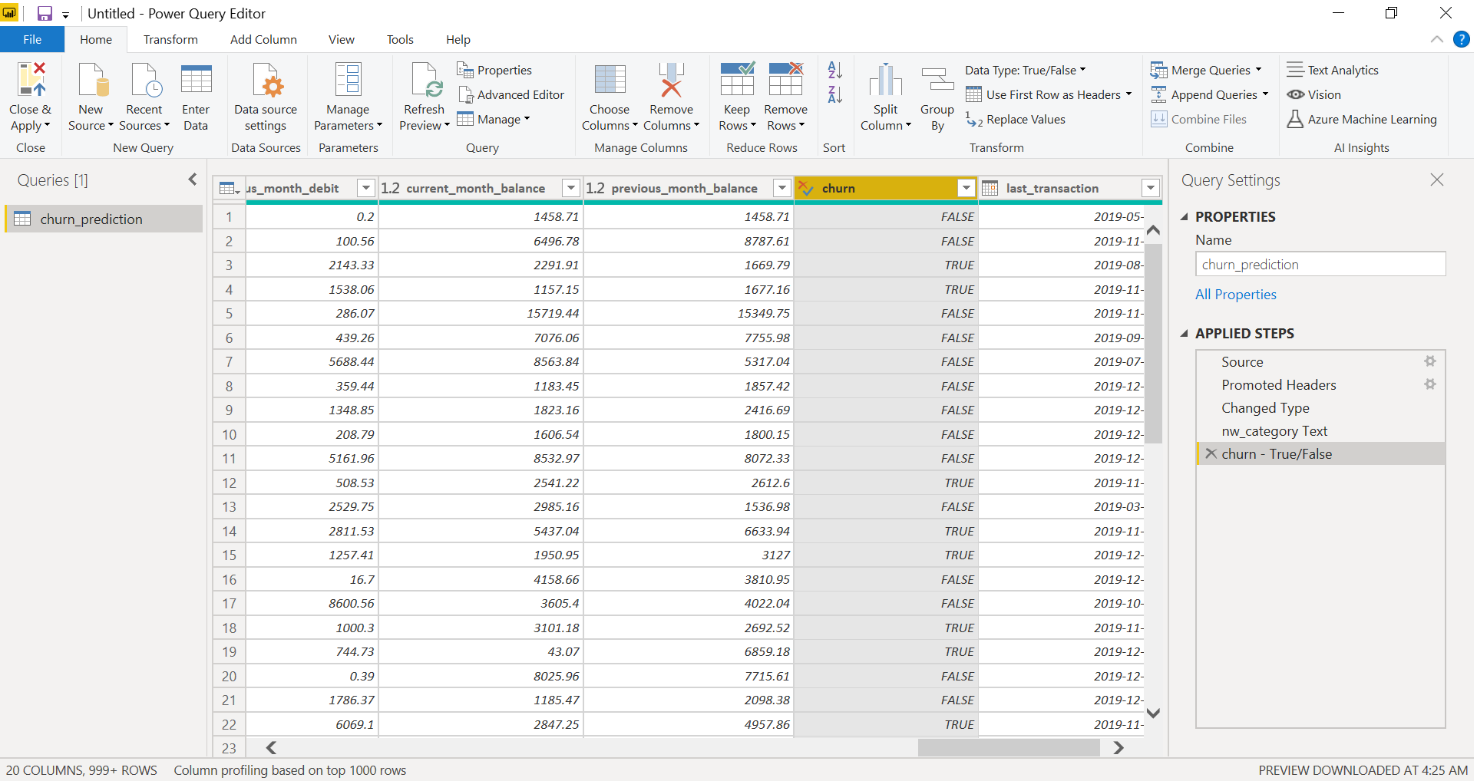Open Data source settings
This screenshot has height=781, width=1477.
(x=266, y=81)
